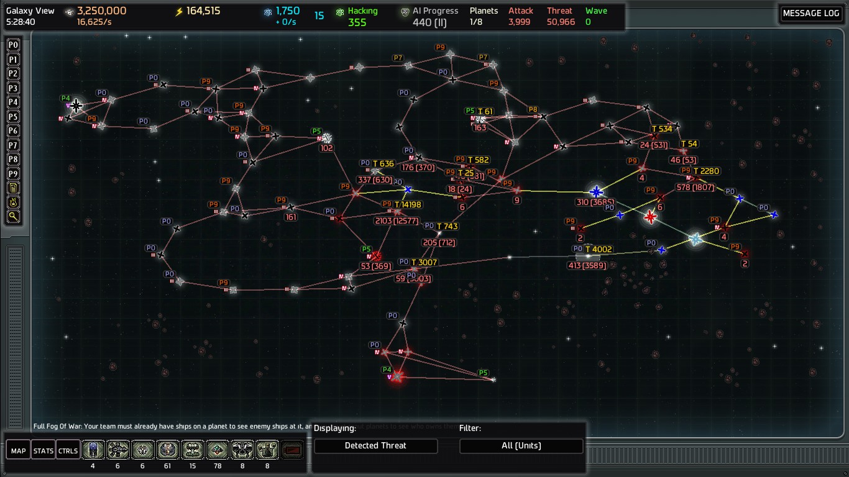849x477 pixels.
Task: Open the Detected Threat display dropdown
Action: [x=375, y=446]
